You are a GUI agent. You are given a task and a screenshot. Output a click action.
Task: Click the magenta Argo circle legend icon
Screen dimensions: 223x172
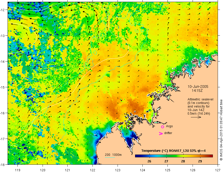tap(162, 127)
